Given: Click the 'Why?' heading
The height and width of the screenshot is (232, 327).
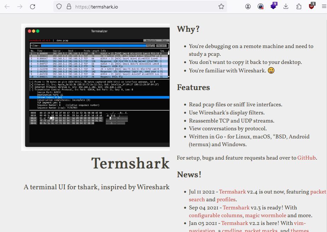Looking at the screenshot, I should (x=188, y=29).
